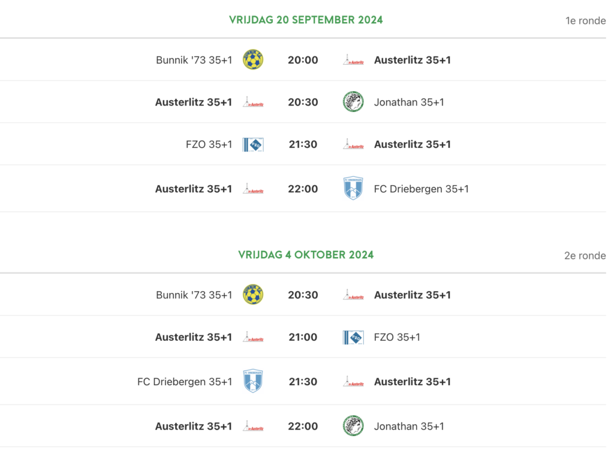This screenshot has height=463, width=614.
Task: Select the FZO logo in the 20 September fixtures
Action: [x=252, y=144]
